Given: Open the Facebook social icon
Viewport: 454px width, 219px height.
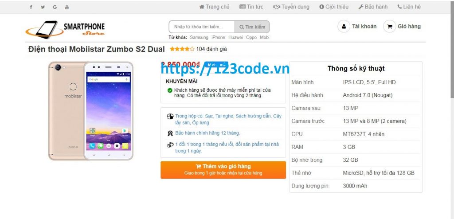Looking at the screenshot, I should pyautogui.click(x=31, y=7).
